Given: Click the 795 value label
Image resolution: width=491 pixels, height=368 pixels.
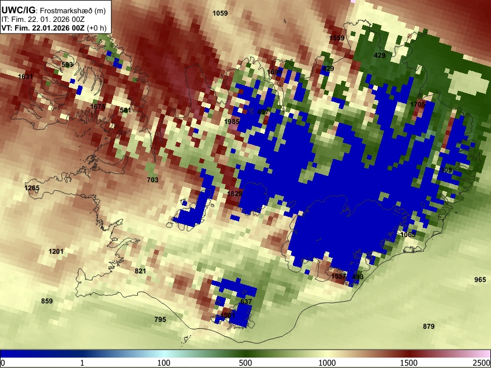Looking at the screenshot, I should pos(160,320).
